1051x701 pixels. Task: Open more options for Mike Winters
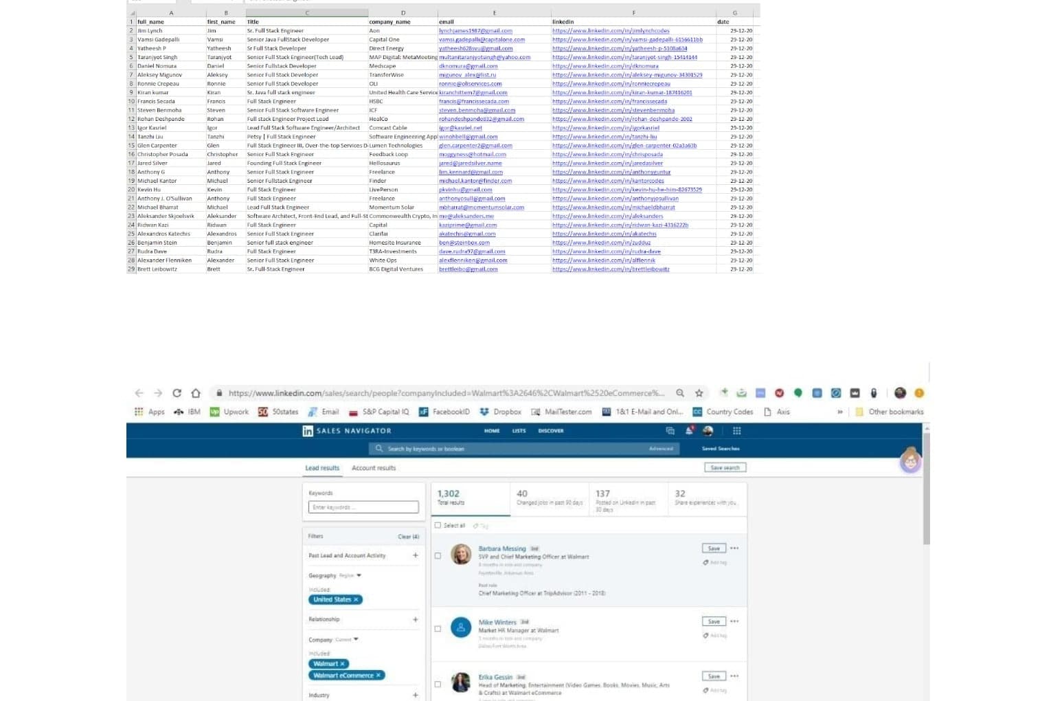(x=734, y=621)
